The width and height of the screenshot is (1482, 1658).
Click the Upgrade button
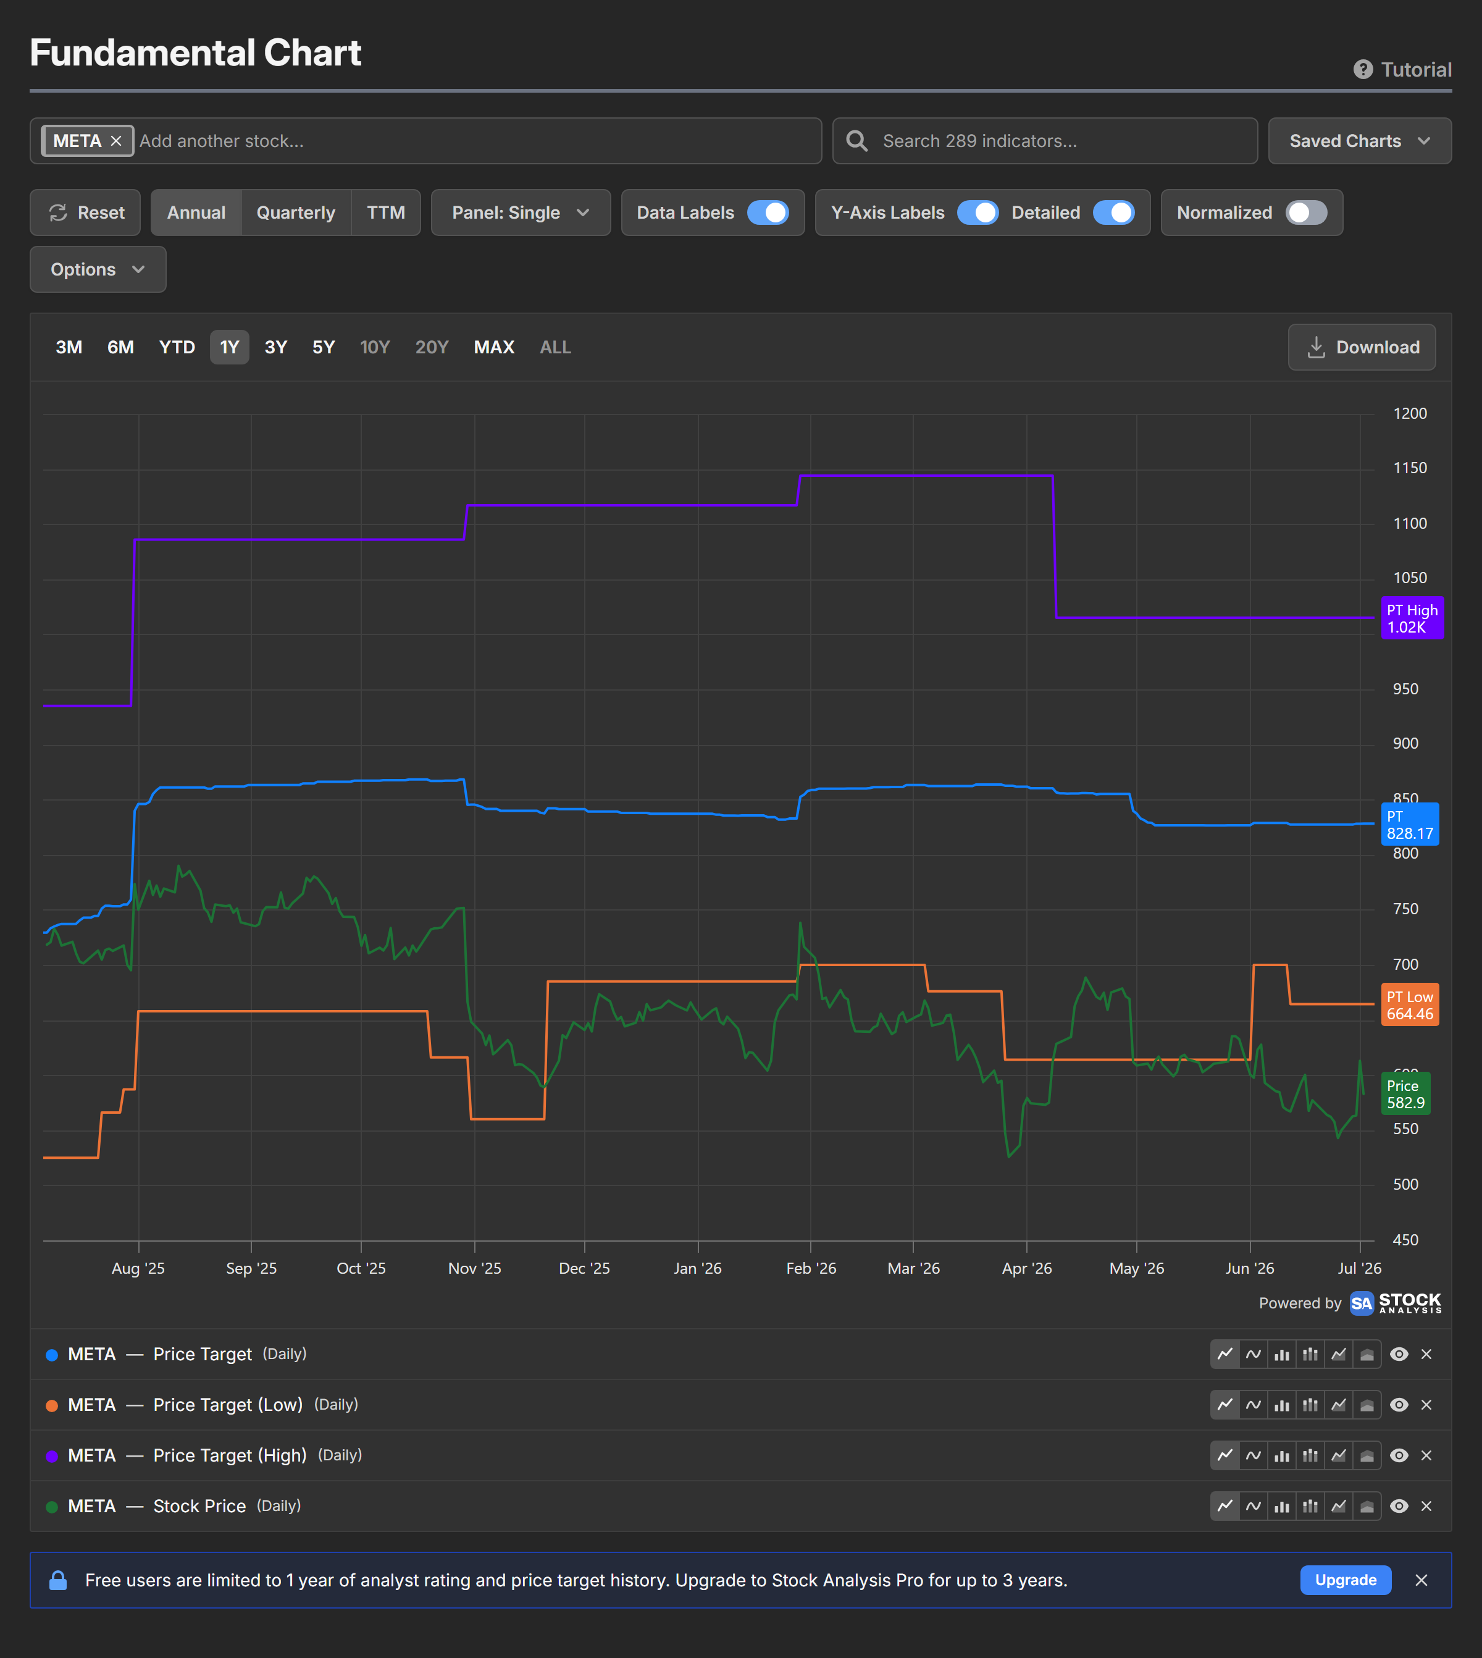tap(1345, 1580)
